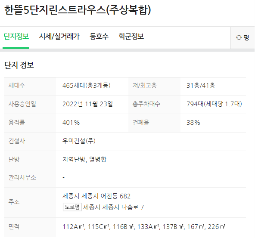This screenshot has width=255, height=238.
Task: Click the 세대수 row label
Action: click(17, 86)
